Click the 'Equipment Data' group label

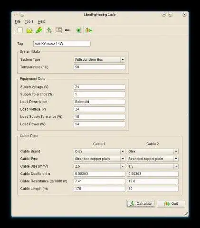point(32,79)
